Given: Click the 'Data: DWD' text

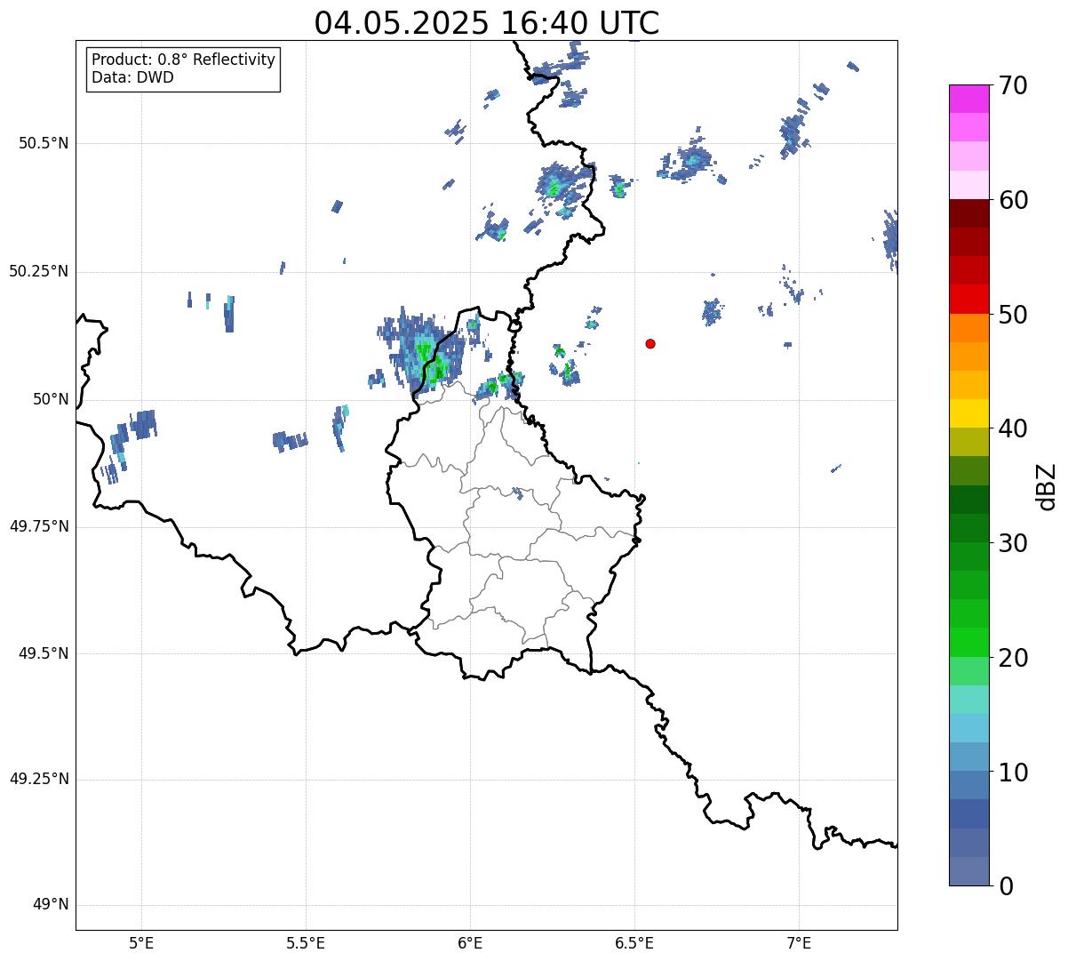Looking at the screenshot, I should 132,77.
